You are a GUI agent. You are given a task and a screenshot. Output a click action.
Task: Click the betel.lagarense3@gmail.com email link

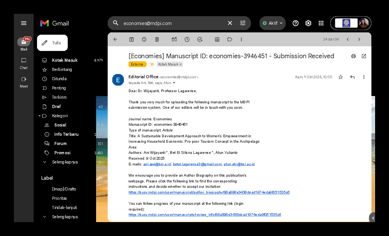click(197, 164)
